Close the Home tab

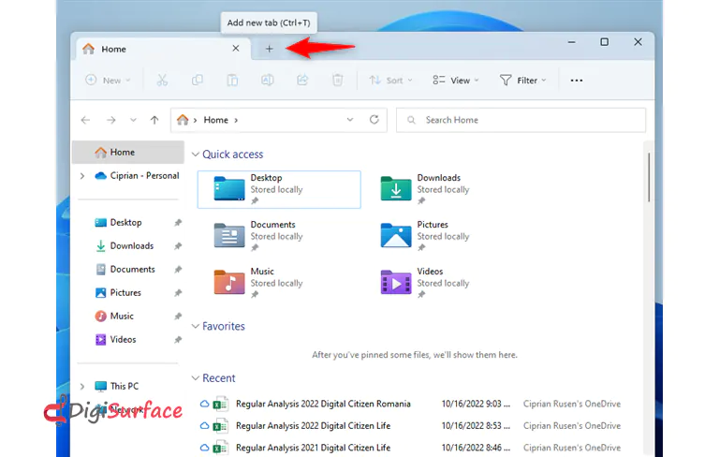(x=236, y=48)
